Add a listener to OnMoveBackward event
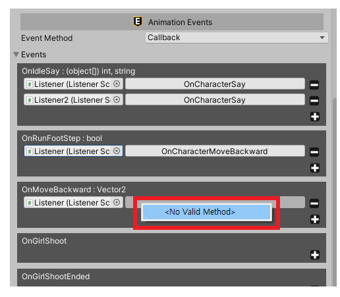340x297 pixels. 315,219
